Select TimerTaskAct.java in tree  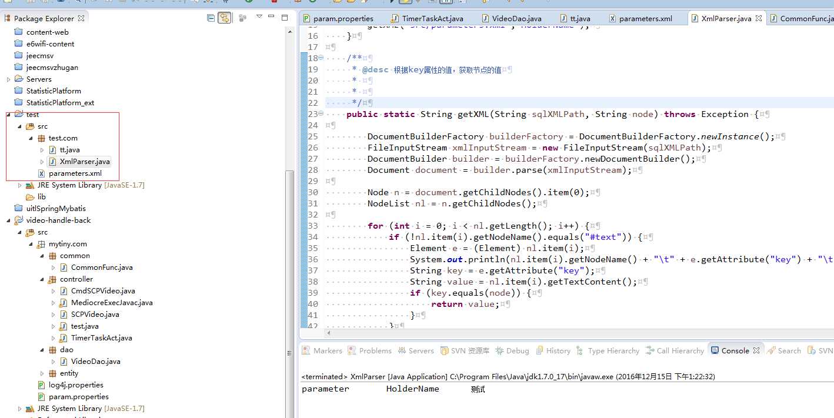pos(101,338)
